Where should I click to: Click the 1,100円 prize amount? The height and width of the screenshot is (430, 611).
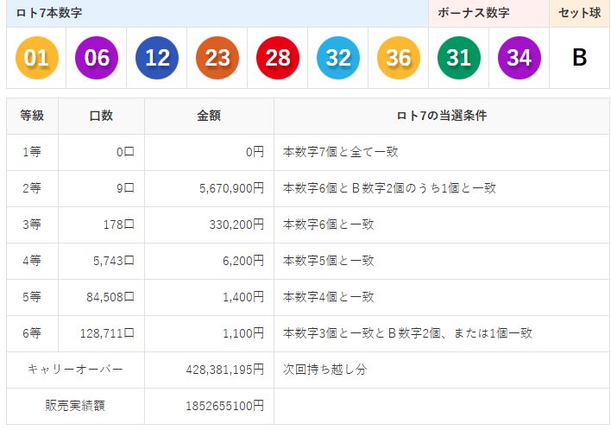coord(243,333)
